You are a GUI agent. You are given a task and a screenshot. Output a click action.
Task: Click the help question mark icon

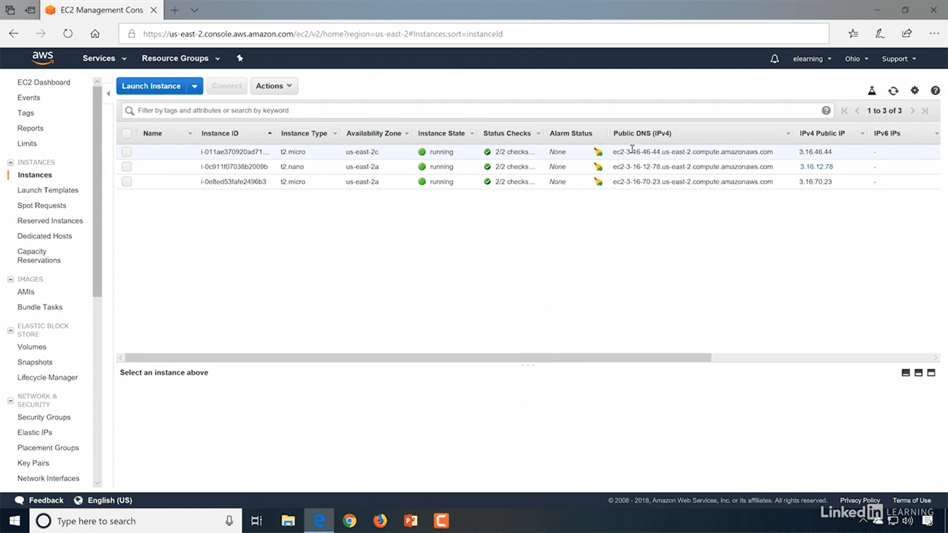click(935, 91)
